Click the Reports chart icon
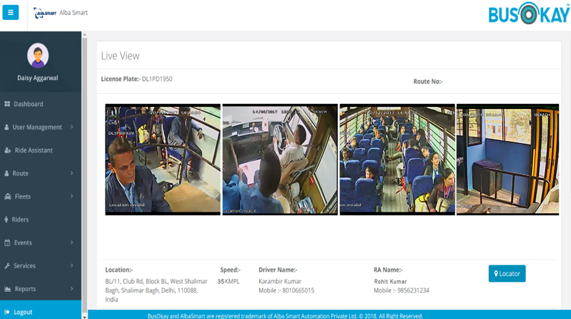This screenshot has width=571, height=319. 7,289
